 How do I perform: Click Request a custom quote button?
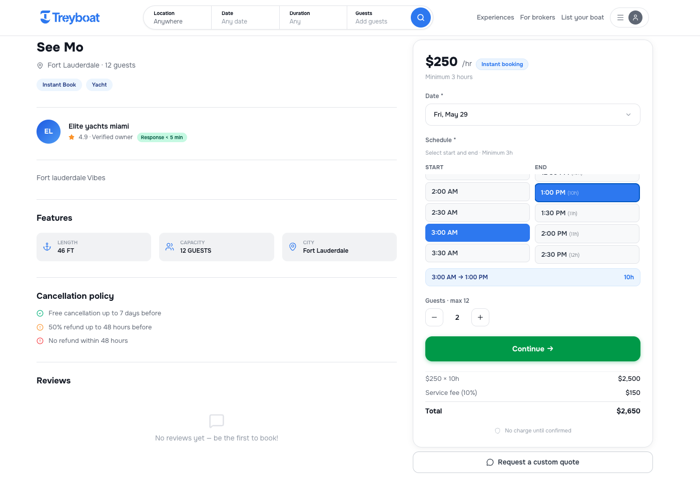533,462
